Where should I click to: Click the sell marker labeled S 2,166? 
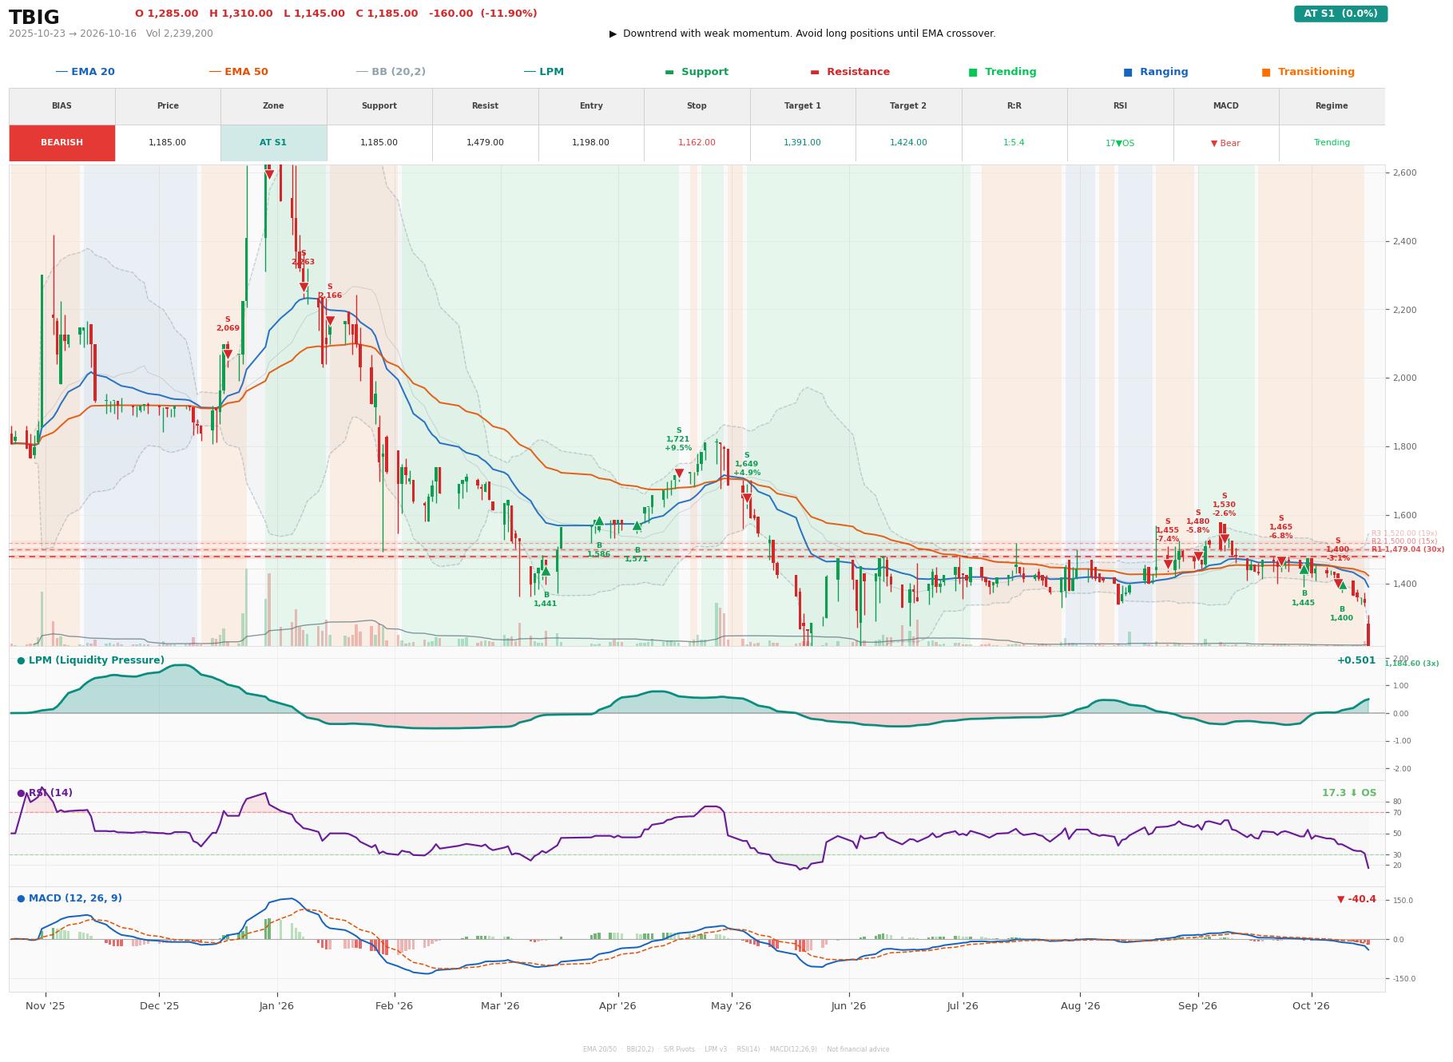click(x=330, y=321)
